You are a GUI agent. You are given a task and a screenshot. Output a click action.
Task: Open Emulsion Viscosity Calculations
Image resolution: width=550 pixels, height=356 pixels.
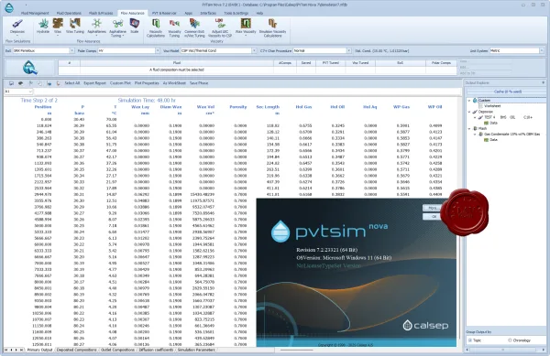click(272, 28)
